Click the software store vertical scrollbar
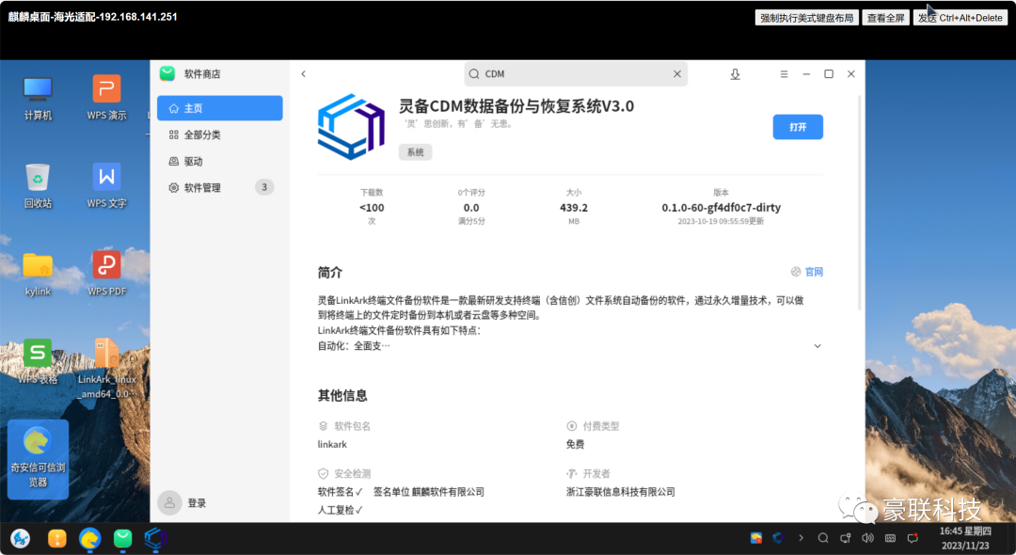 point(859,202)
